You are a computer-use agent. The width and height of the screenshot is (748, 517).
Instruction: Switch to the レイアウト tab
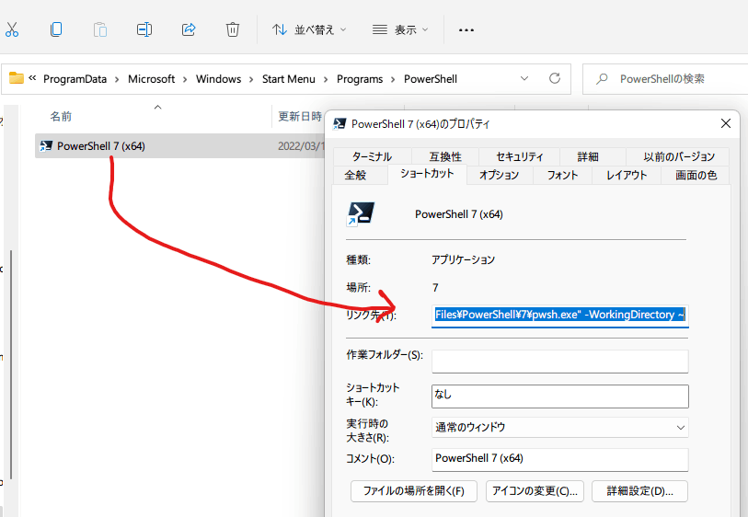click(x=627, y=175)
